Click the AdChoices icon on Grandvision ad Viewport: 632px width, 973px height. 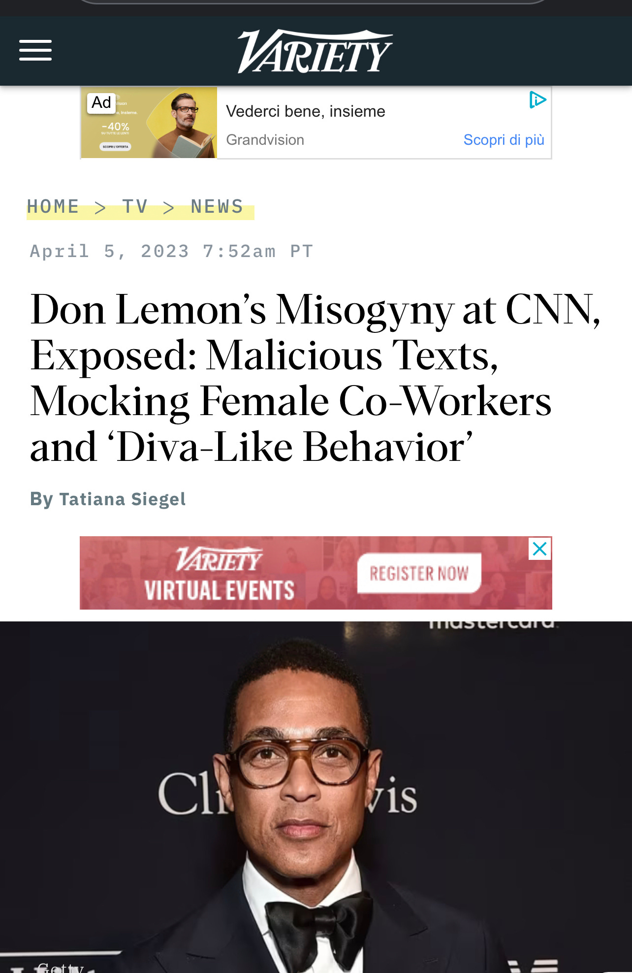537,100
